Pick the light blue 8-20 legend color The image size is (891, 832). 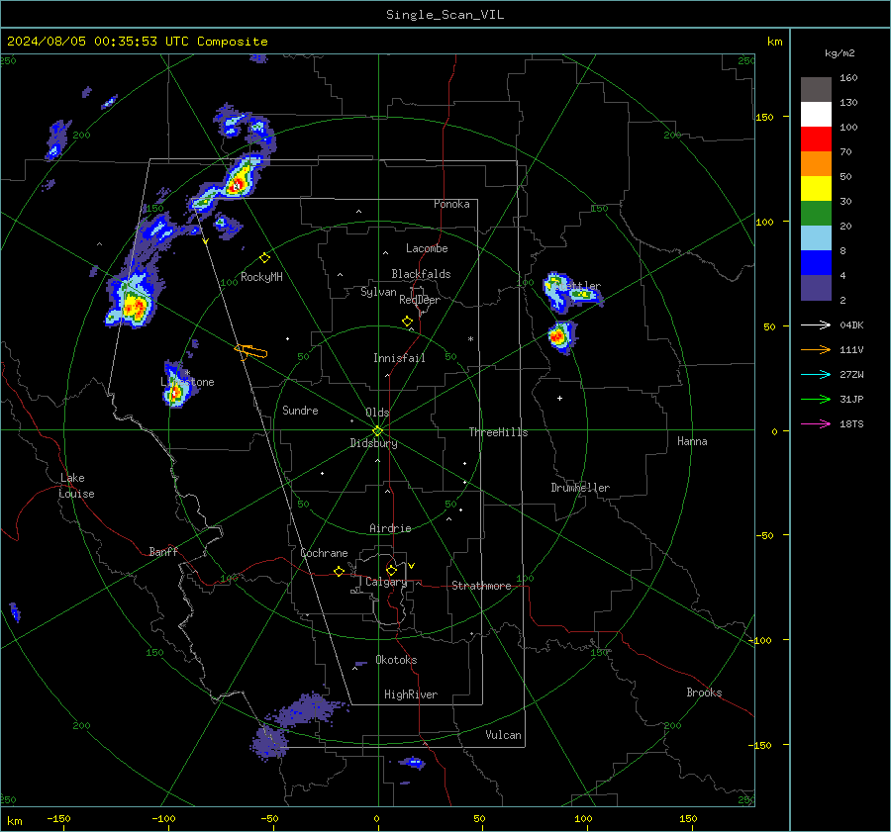pyautogui.click(x=816, y=238)
